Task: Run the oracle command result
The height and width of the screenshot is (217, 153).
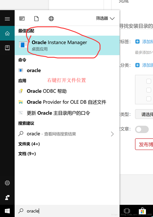Action: (x=67, y=71)
